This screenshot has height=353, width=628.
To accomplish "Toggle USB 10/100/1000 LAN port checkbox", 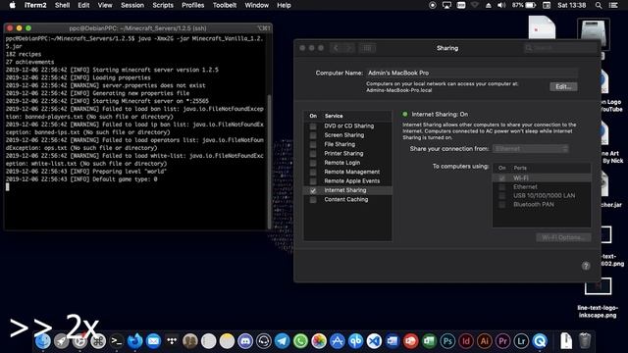I will (501, 196).
